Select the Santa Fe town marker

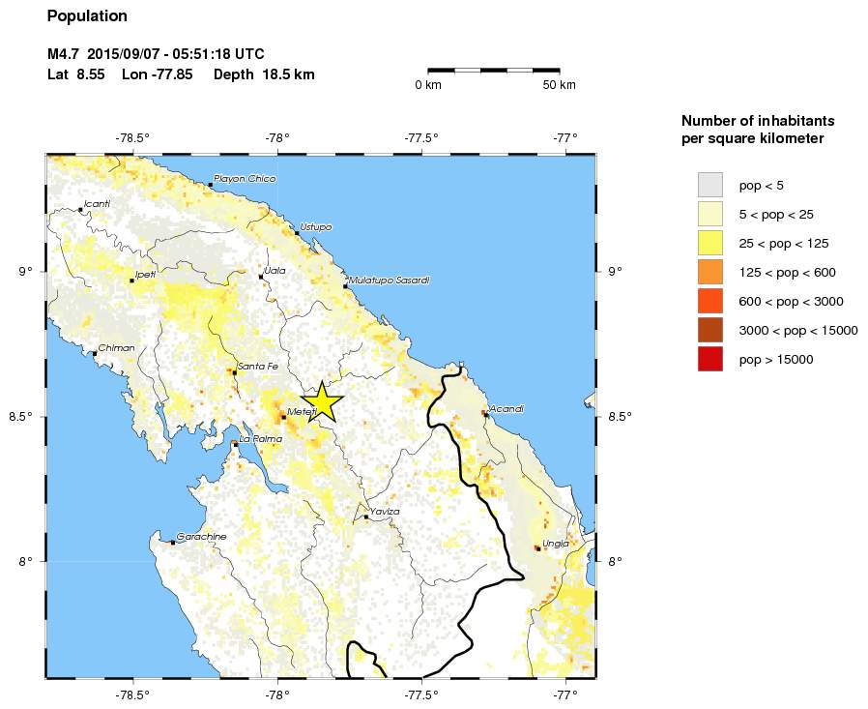tap(235, 371)
